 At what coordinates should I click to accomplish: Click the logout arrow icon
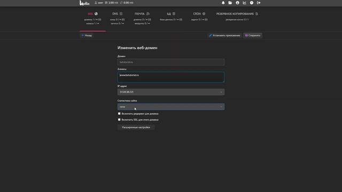[259, 3]
